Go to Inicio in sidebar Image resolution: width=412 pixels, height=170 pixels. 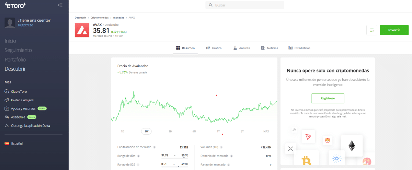point(10,41)
